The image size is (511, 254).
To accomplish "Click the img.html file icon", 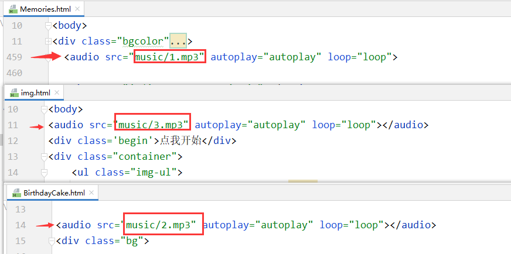I will (x=13, y=94).
